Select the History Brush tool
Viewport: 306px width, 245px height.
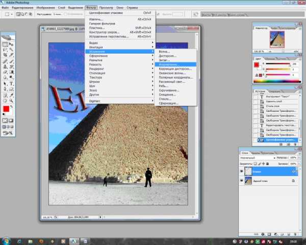(11, 67)
